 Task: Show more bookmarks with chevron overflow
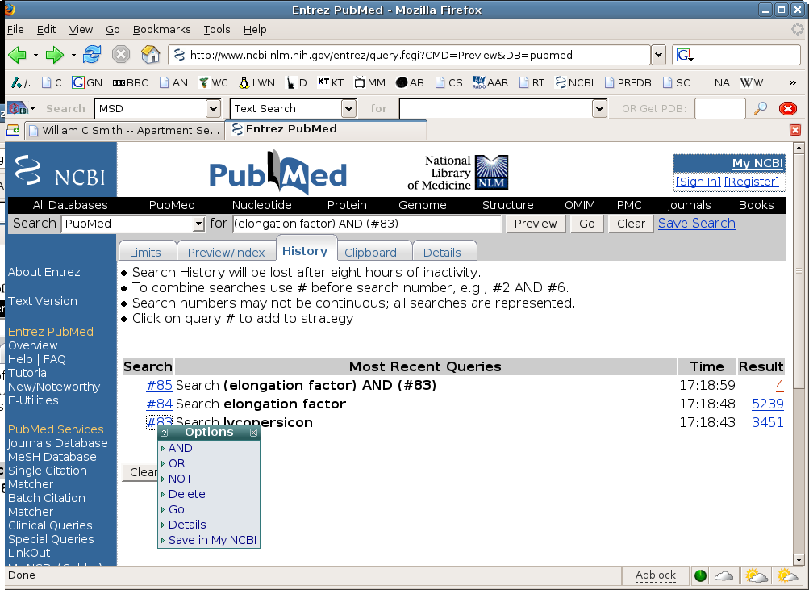(793, 82)
